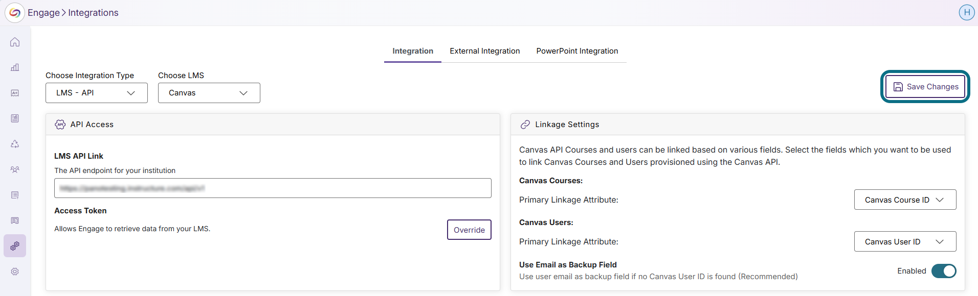
Task: Click the Enabled status text
Action: pyautogui.click(x=912, y=271)
